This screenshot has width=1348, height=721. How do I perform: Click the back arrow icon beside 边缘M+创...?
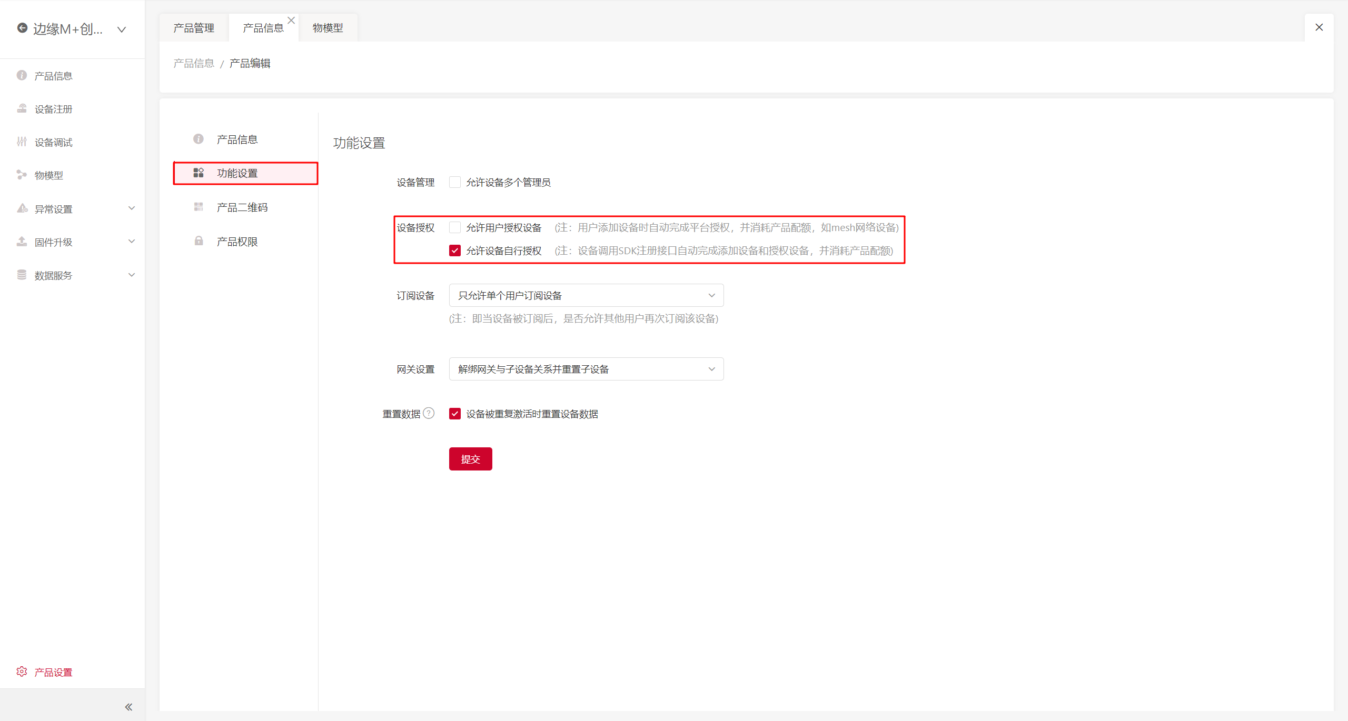[x=22, y=28]
